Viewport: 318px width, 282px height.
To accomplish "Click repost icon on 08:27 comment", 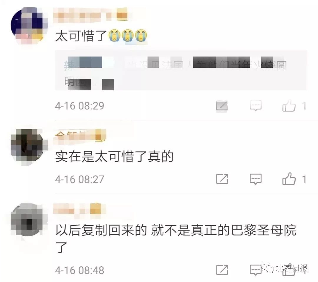I will [x=222, y=179].
